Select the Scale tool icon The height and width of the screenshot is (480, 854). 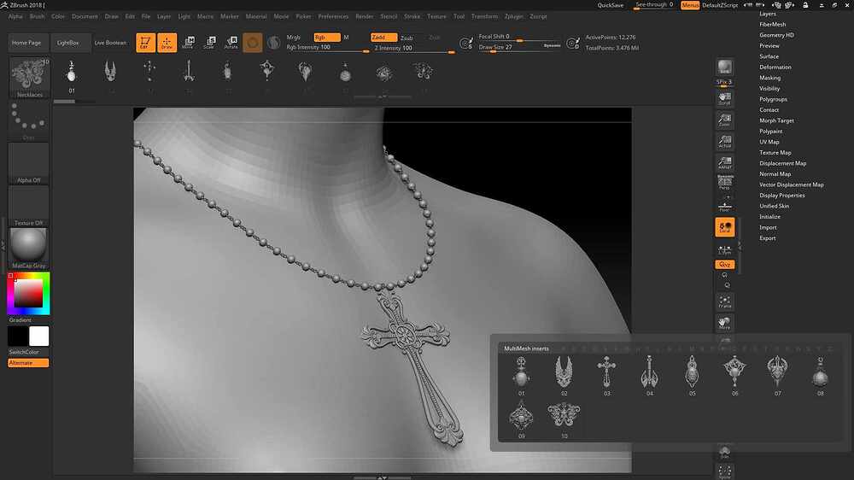210,43
